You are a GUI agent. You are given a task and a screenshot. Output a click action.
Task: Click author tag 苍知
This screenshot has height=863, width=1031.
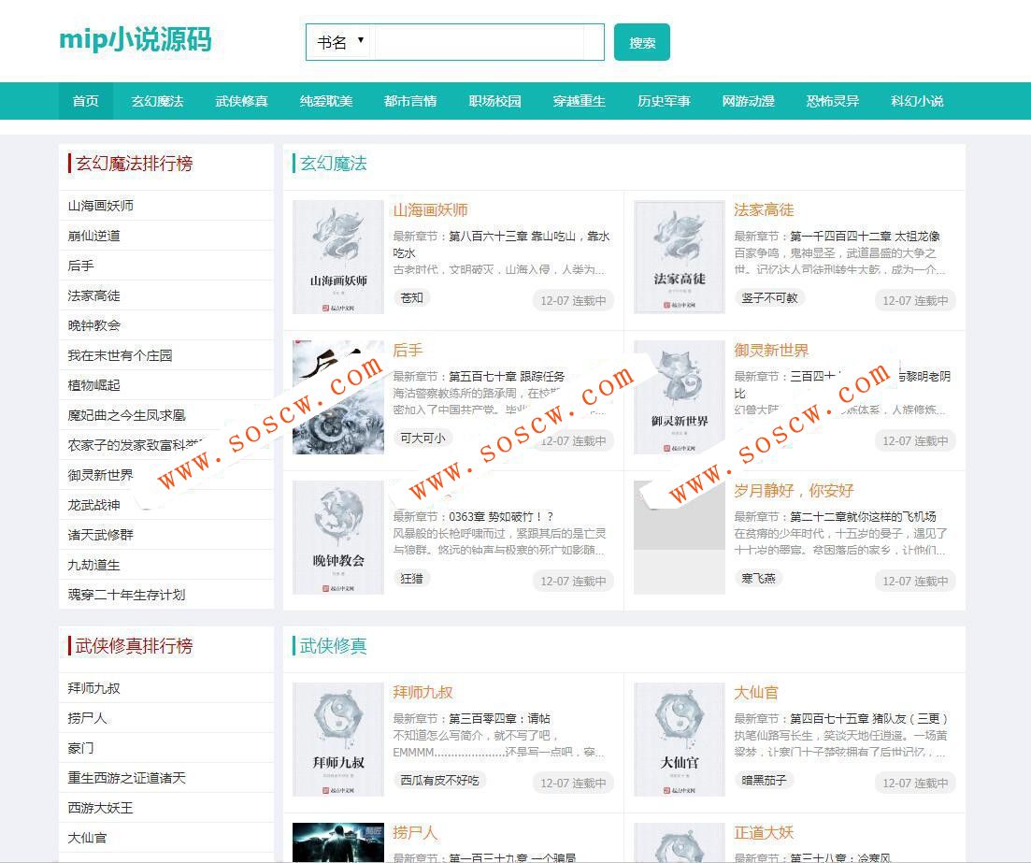[411, 298]
